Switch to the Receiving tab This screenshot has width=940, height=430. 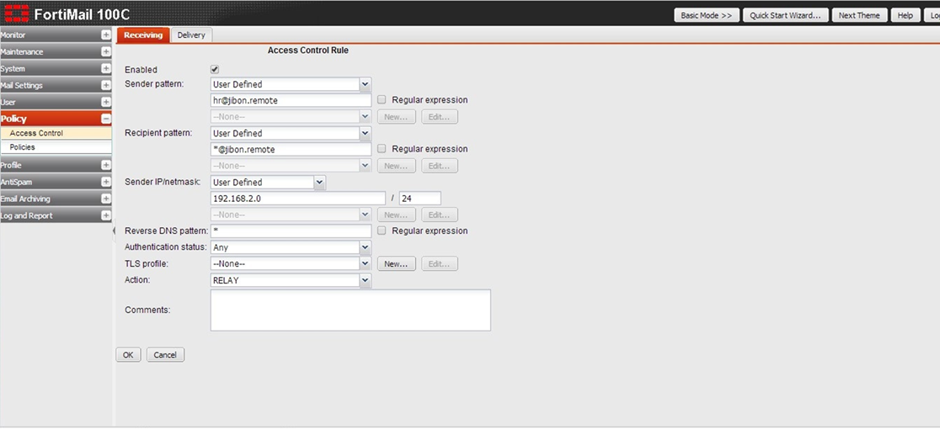(143, 35)
